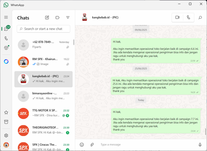The width and height of the screenshot is (207, 151).
Task: Open Starred messages in sidebar
Action: tap(6, 112)
